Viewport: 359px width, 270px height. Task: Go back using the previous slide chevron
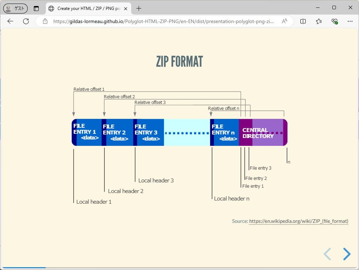(327, 254)
